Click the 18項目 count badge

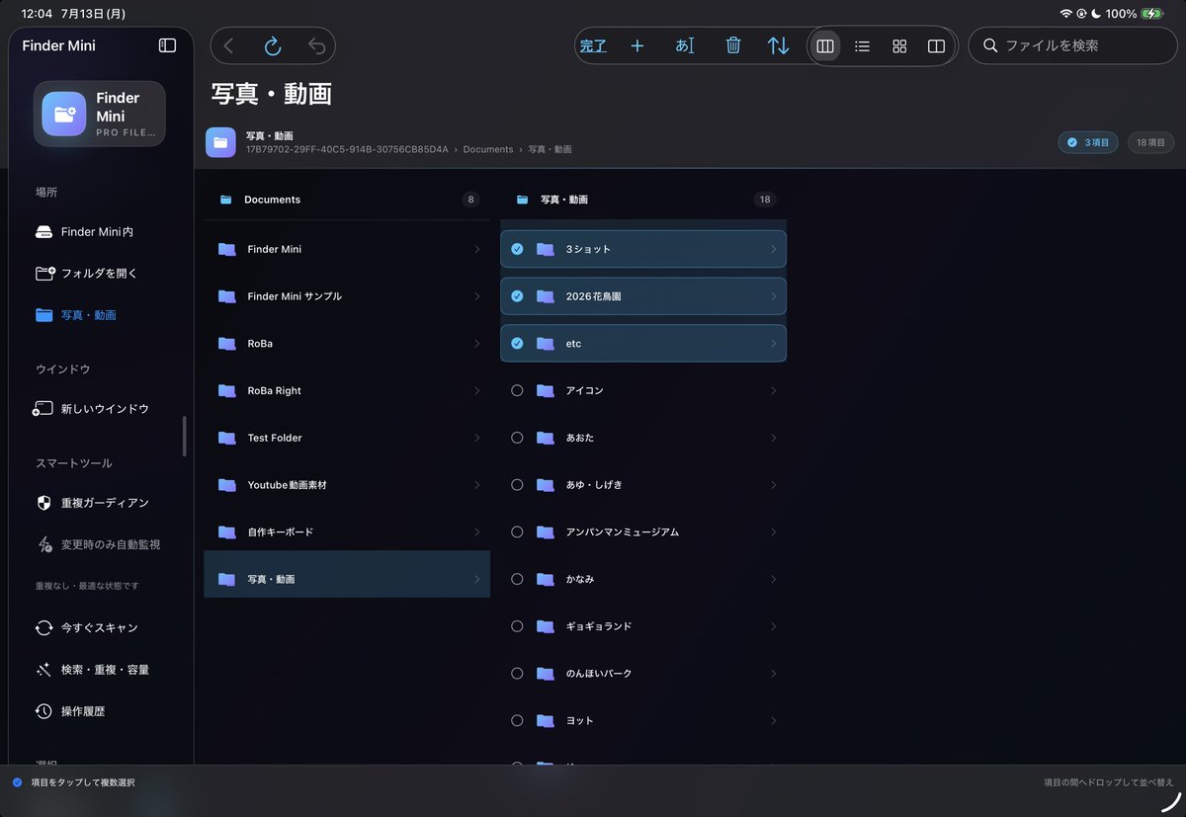(x=1150, y=142)
